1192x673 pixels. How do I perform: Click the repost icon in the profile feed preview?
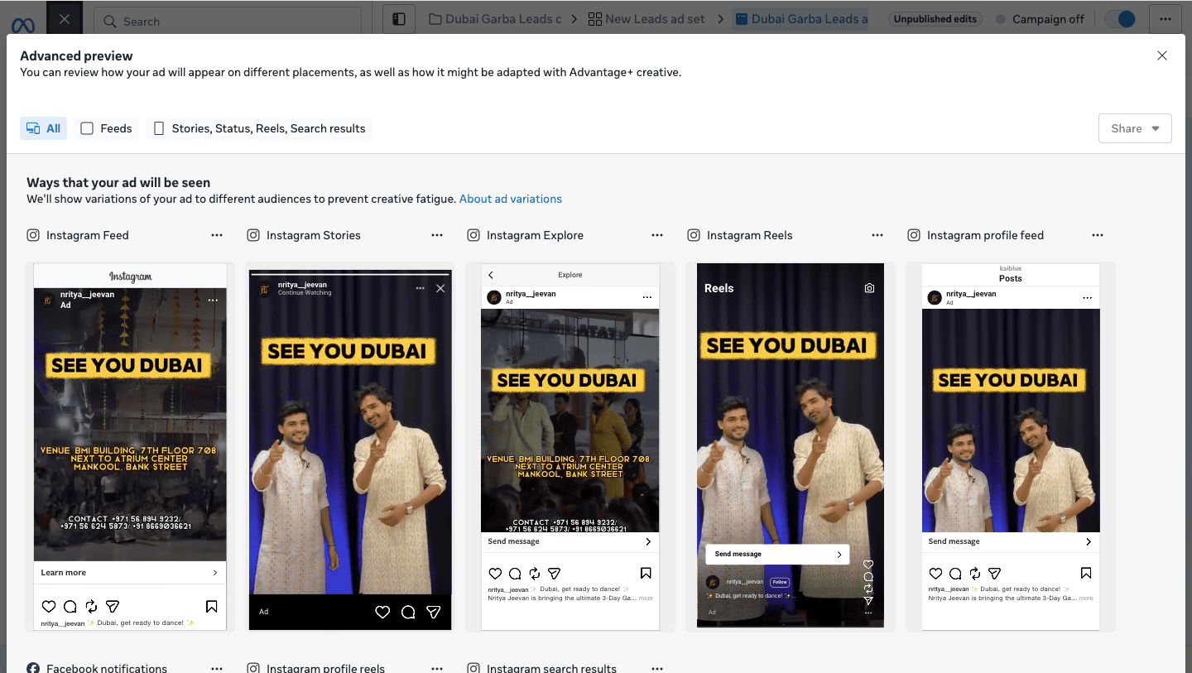pos(975,573)
